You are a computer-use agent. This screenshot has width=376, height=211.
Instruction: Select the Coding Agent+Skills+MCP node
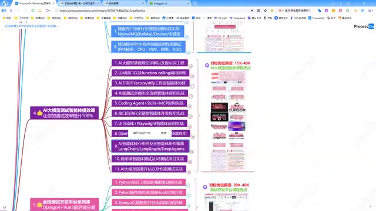point(149,103)
